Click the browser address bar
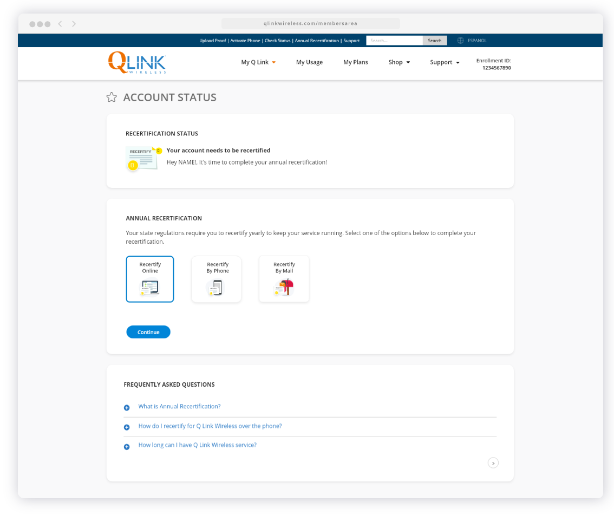 311,23
